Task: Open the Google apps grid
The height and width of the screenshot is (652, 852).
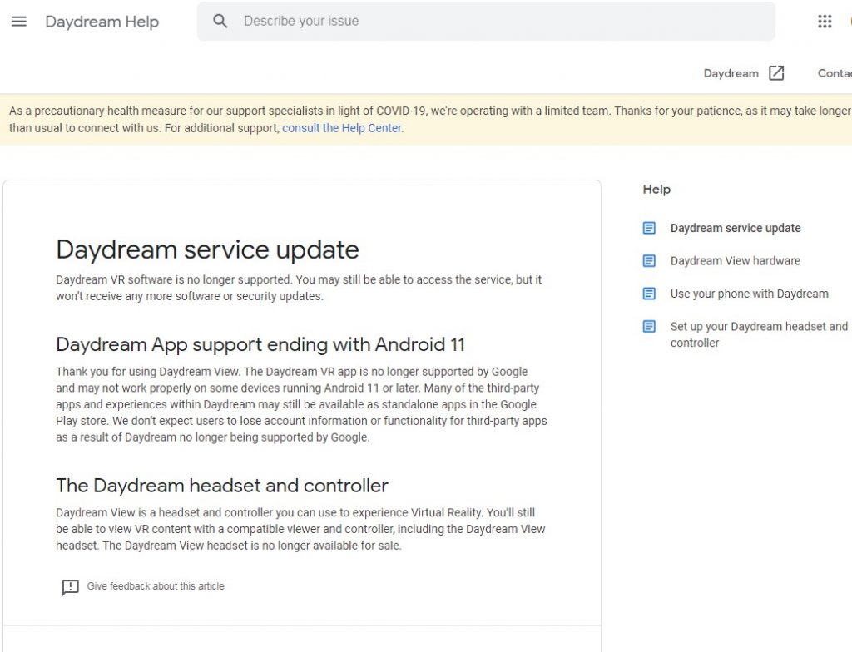Action: click(825, 21)
